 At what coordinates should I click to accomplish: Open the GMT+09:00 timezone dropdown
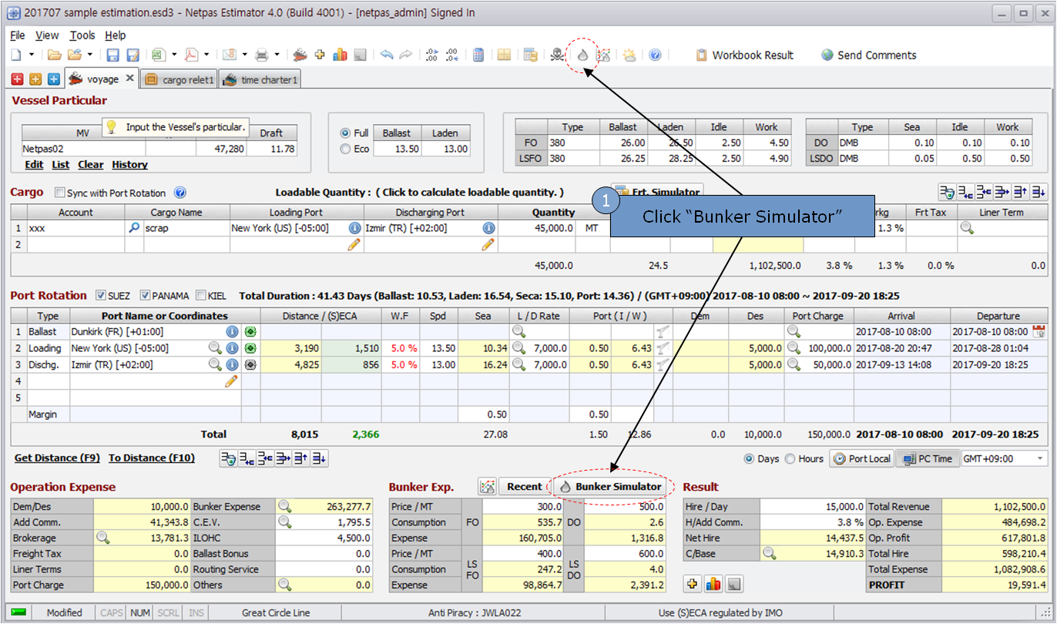pos(1042,458)
